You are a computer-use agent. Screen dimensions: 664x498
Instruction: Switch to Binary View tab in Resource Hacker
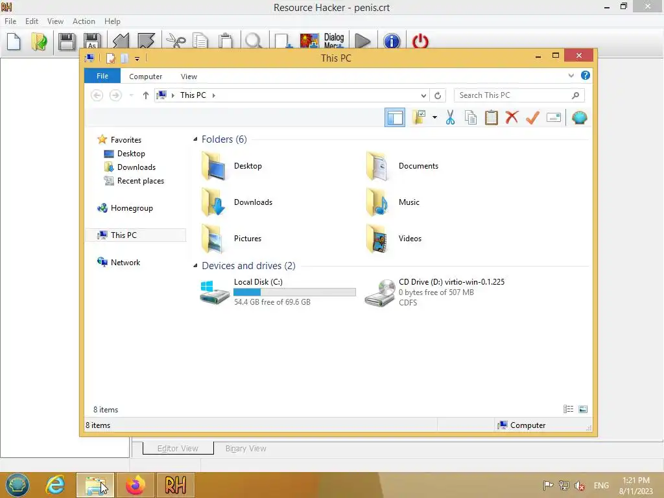point(246,449)
